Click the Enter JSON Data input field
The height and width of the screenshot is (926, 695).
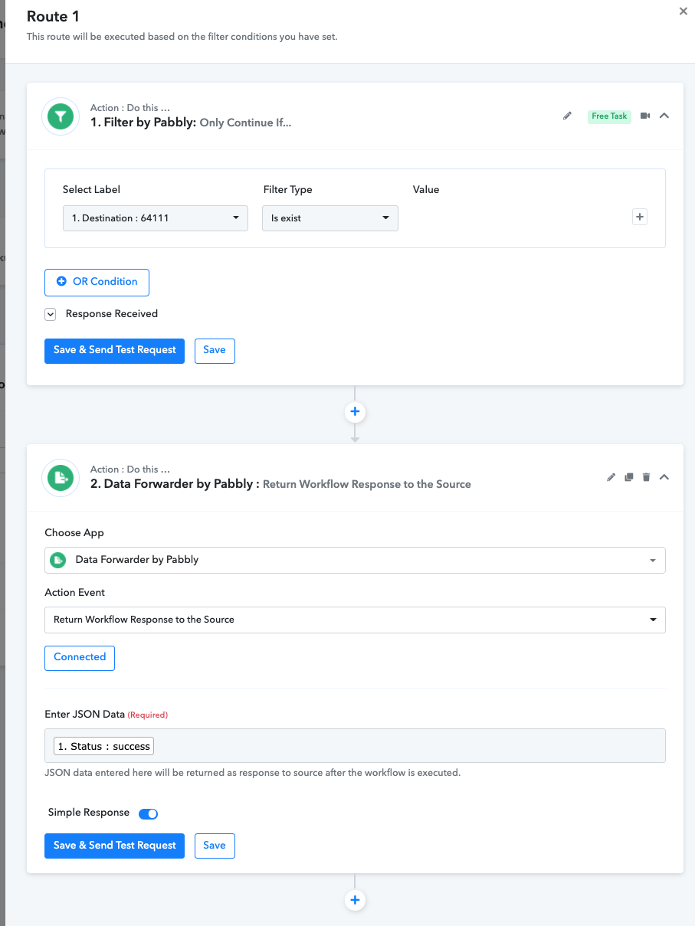[x=355, y=746]
